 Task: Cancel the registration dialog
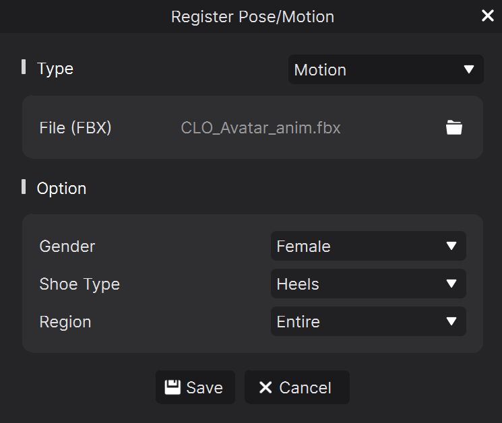coord(297,387)
